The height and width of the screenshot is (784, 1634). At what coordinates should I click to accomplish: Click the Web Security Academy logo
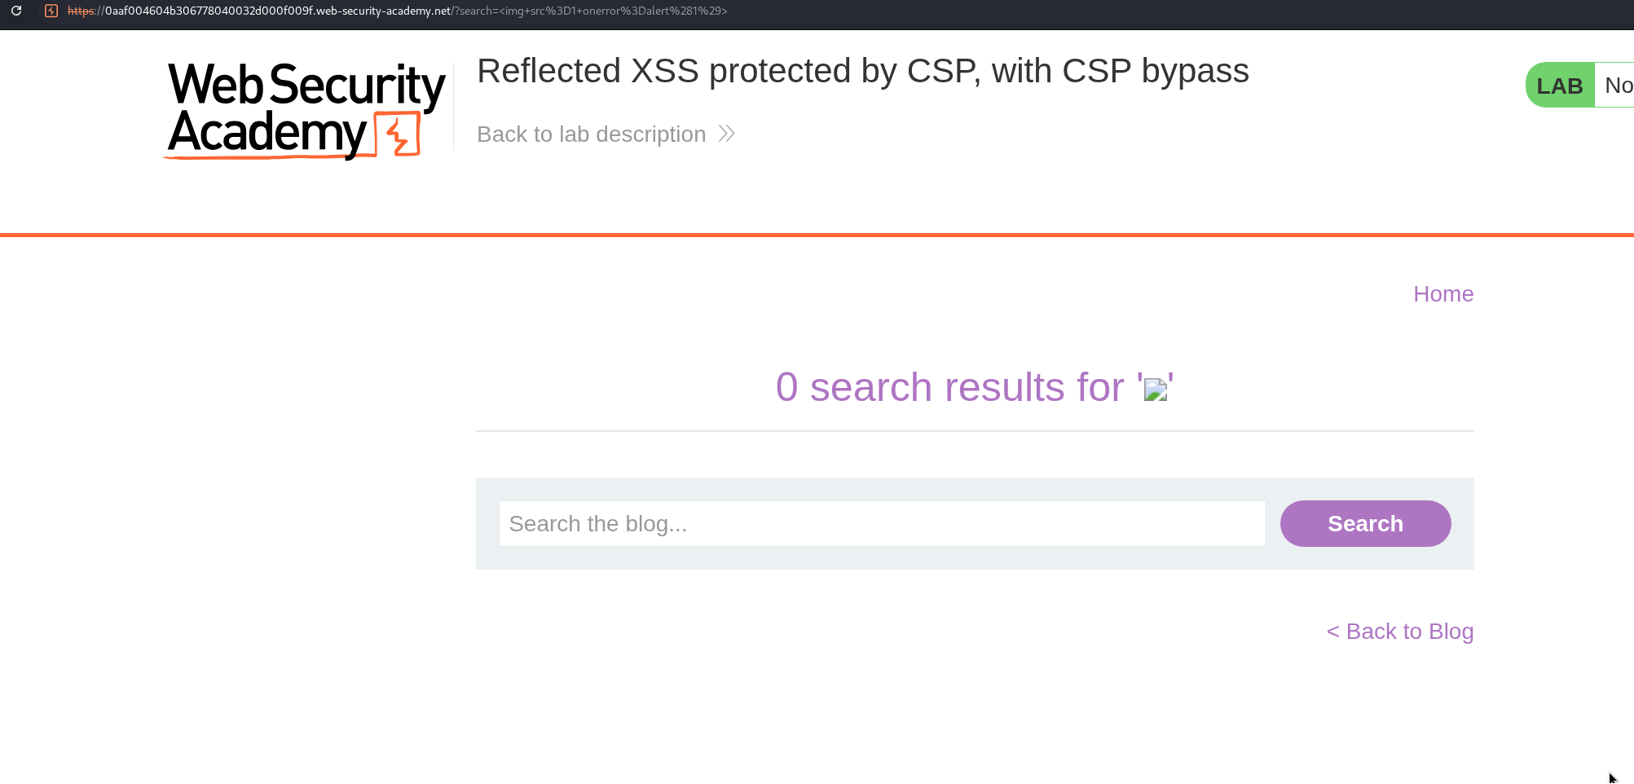click(306, 110)
